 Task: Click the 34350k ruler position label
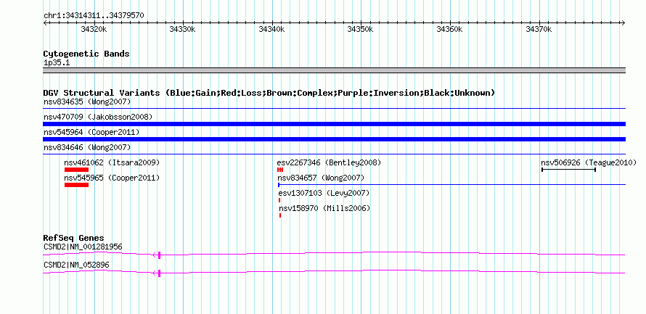[361, 29]
